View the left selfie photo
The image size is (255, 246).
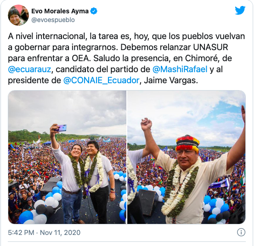(x=67, y=157)
